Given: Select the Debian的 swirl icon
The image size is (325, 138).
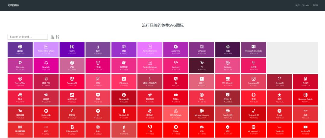Looking at the screenshot, I should tap(279, 82).
